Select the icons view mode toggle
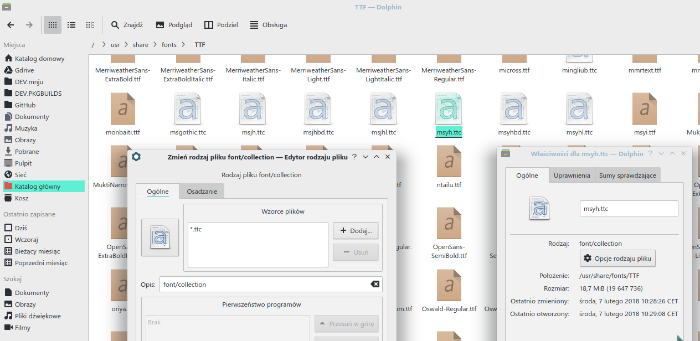700x341 pixels. pyautogui.click(x=53, y=24)
